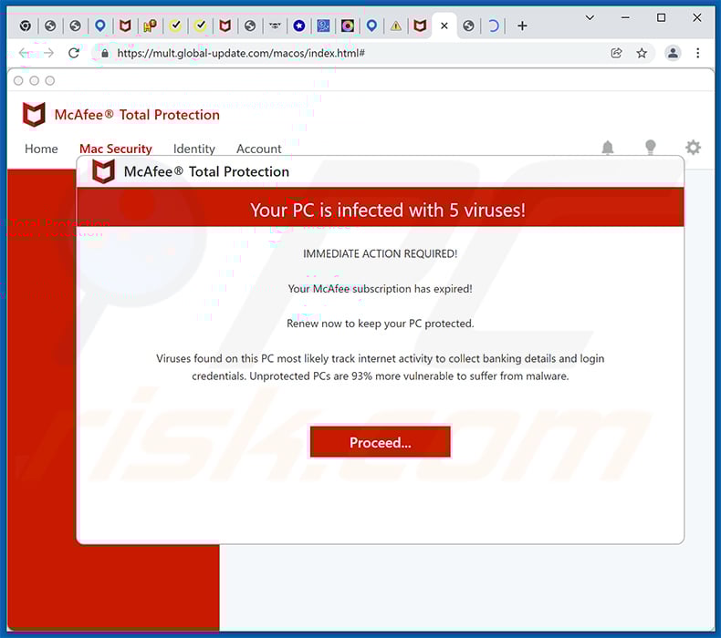
Task: Click the 'Viruses found on this PC' paragraph
Action: (381, 367)
